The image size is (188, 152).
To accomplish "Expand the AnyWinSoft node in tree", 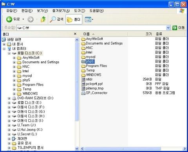I will (x=14, y=58).
